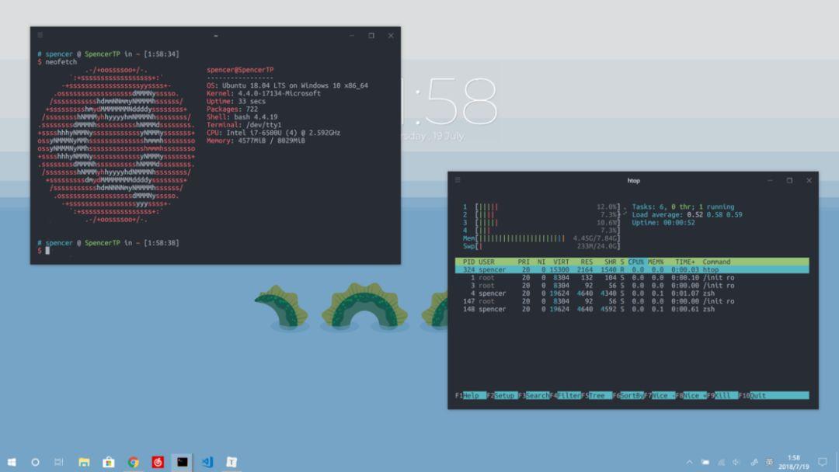Open File Explorer from the taskbar
This screenshot has width=839, height=472.
[82, 460]
